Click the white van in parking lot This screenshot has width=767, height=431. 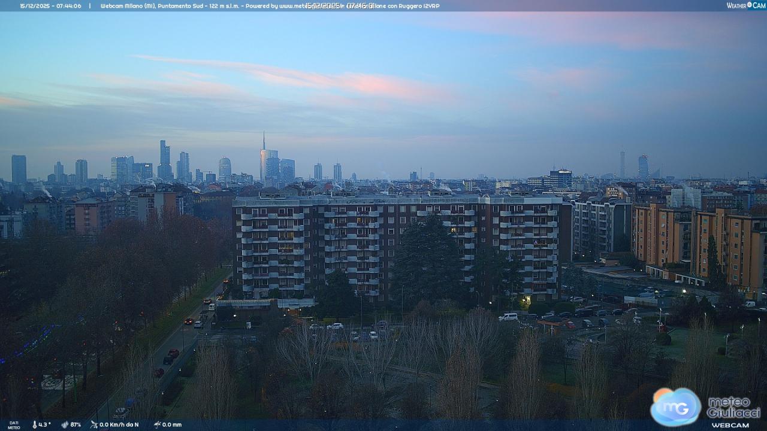[x=508, y=317]
